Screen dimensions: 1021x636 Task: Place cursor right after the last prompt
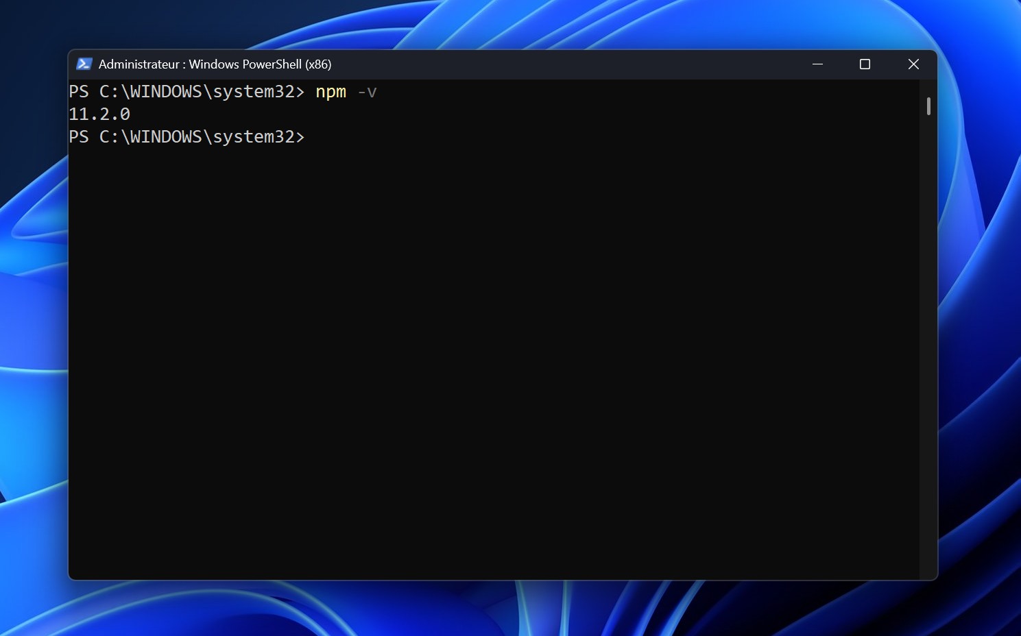312,137
